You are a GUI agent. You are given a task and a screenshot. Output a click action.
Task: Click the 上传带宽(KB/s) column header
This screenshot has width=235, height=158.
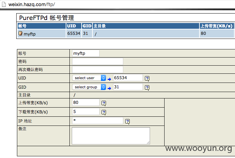(216, 26)
